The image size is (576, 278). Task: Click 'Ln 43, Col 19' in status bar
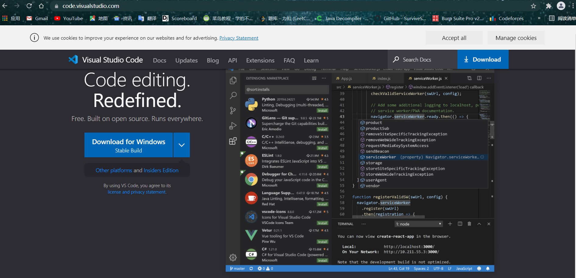click(x=399, y=269)
